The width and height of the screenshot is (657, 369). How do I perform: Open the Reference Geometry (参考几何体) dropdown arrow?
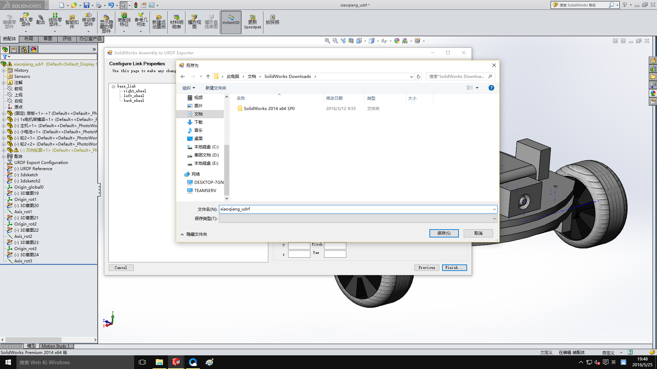coord(141,32)
